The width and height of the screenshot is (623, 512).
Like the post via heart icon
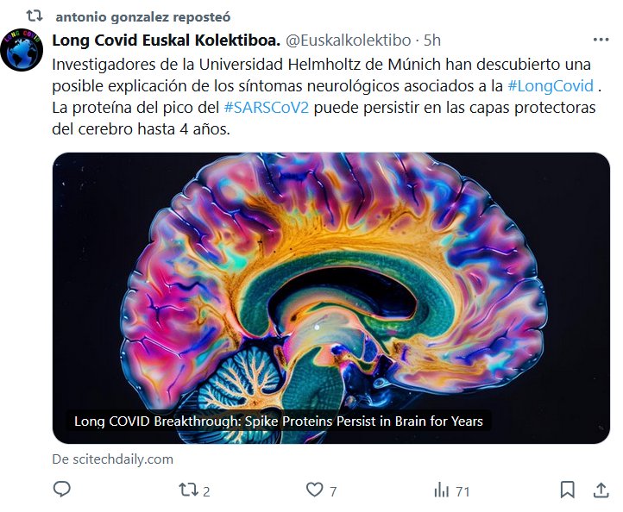[x=314, y=490]
